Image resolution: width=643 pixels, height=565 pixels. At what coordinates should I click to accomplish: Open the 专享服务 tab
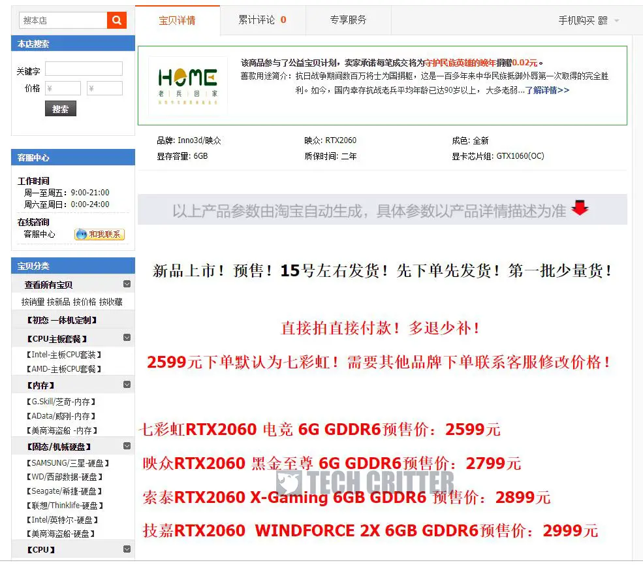coord(348,20)
